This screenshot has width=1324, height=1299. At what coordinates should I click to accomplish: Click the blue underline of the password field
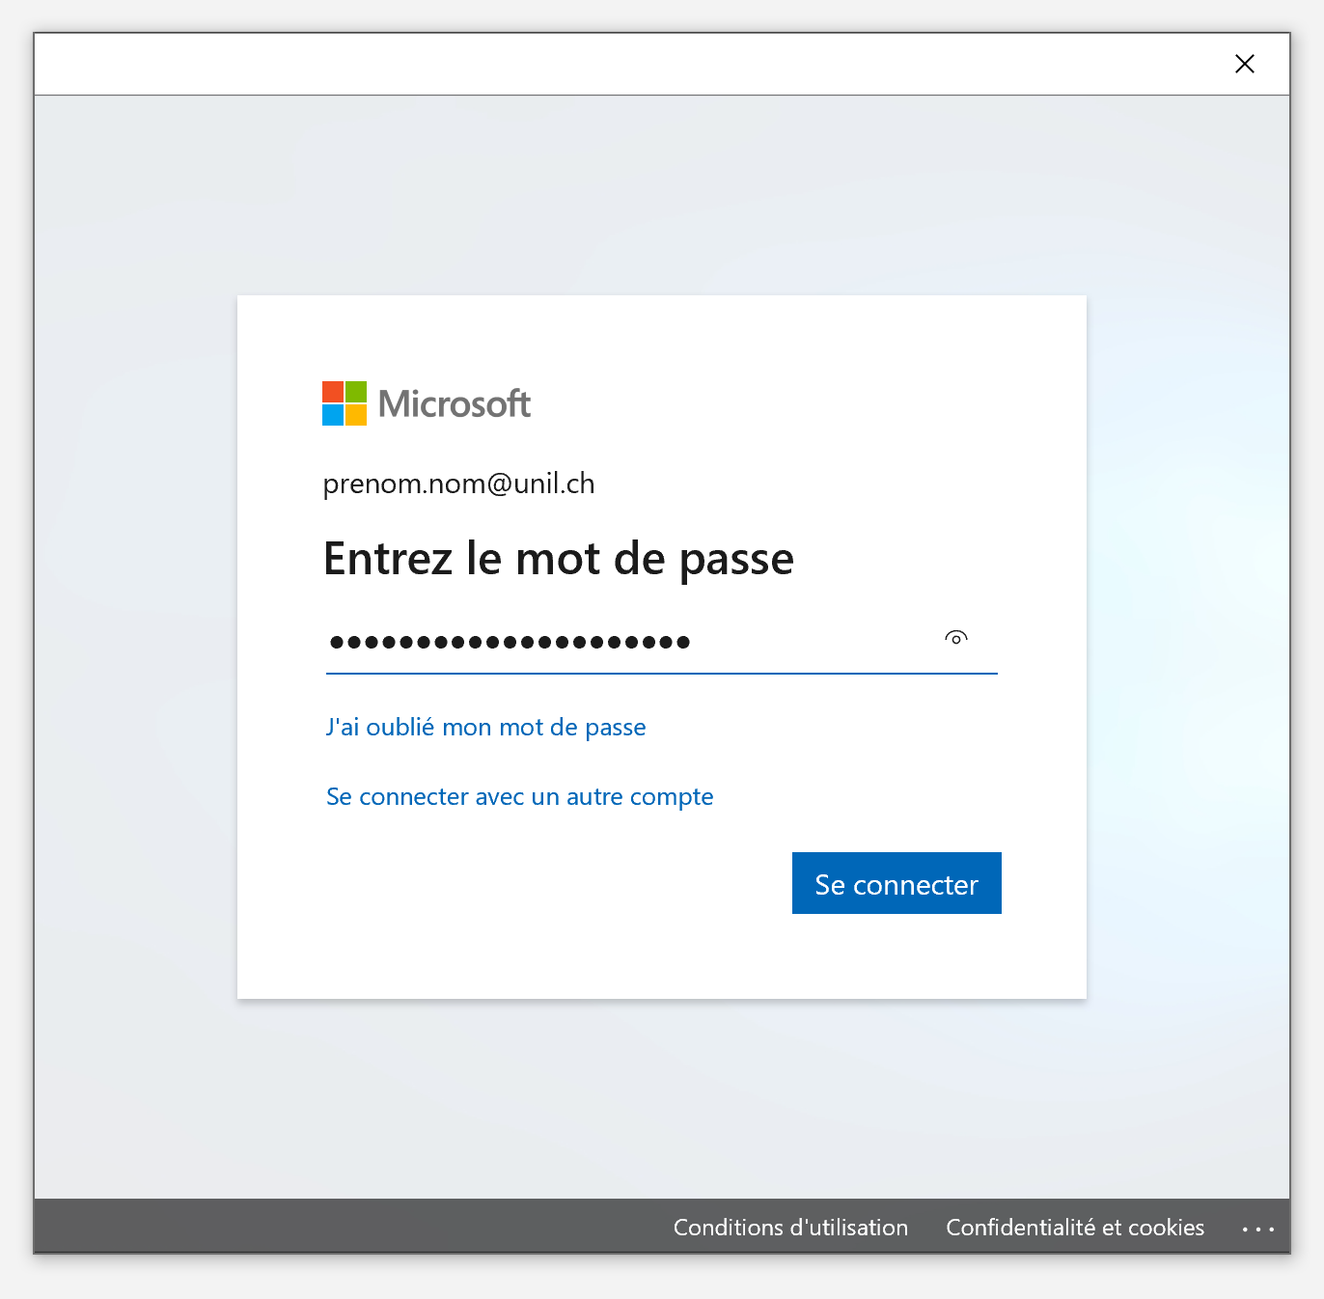662,673
